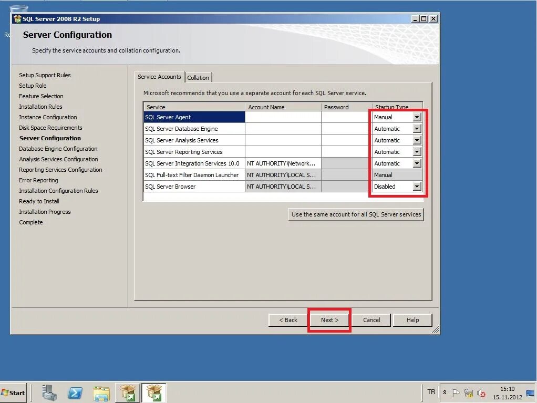Viewport: 537px width, 403px height.
Task: Open the Startup Type dropdown for SQL Server Browser
Action: point(417,187)
